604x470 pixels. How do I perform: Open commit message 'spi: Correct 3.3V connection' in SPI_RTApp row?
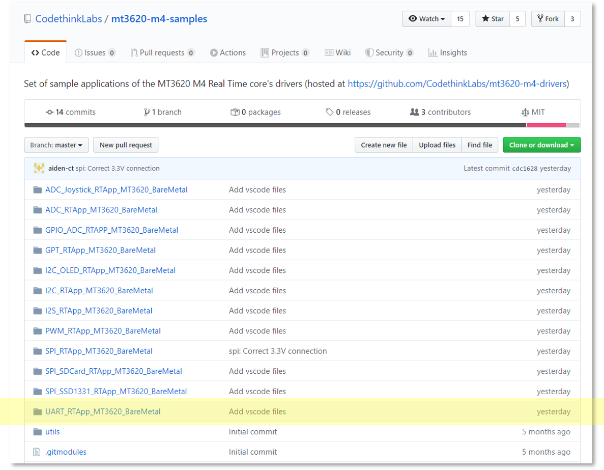[x=278, y=351]
